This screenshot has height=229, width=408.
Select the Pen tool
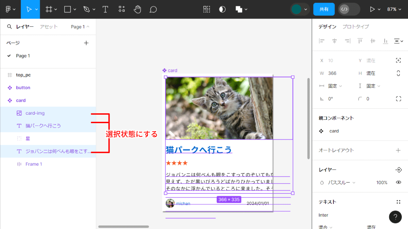87,9
